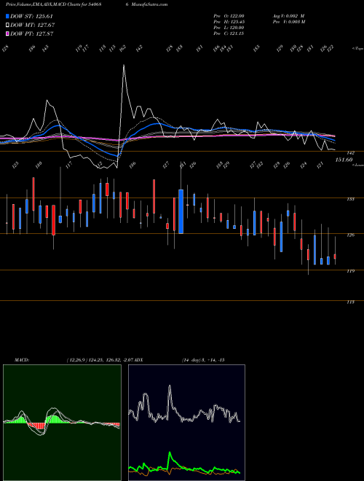Click the blue DOW ST legend square
This screenshot has height=481, width=364.
8,16
